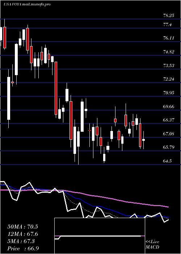Click the 73.53 price axis label

[x=169, y=66]
